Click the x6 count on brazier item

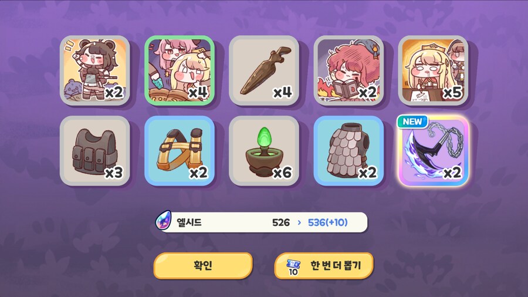[282, 173]
